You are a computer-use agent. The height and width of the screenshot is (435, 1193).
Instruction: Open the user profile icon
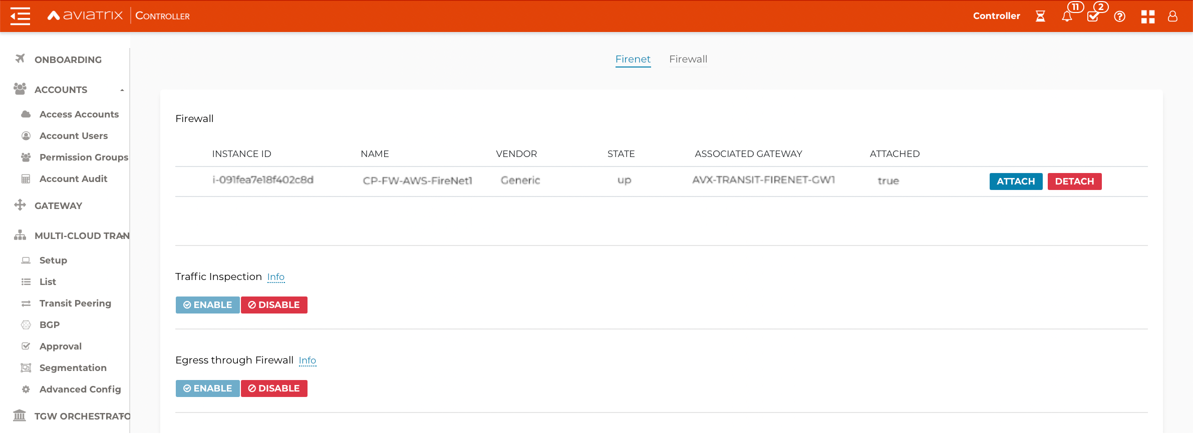point(1172,16)
